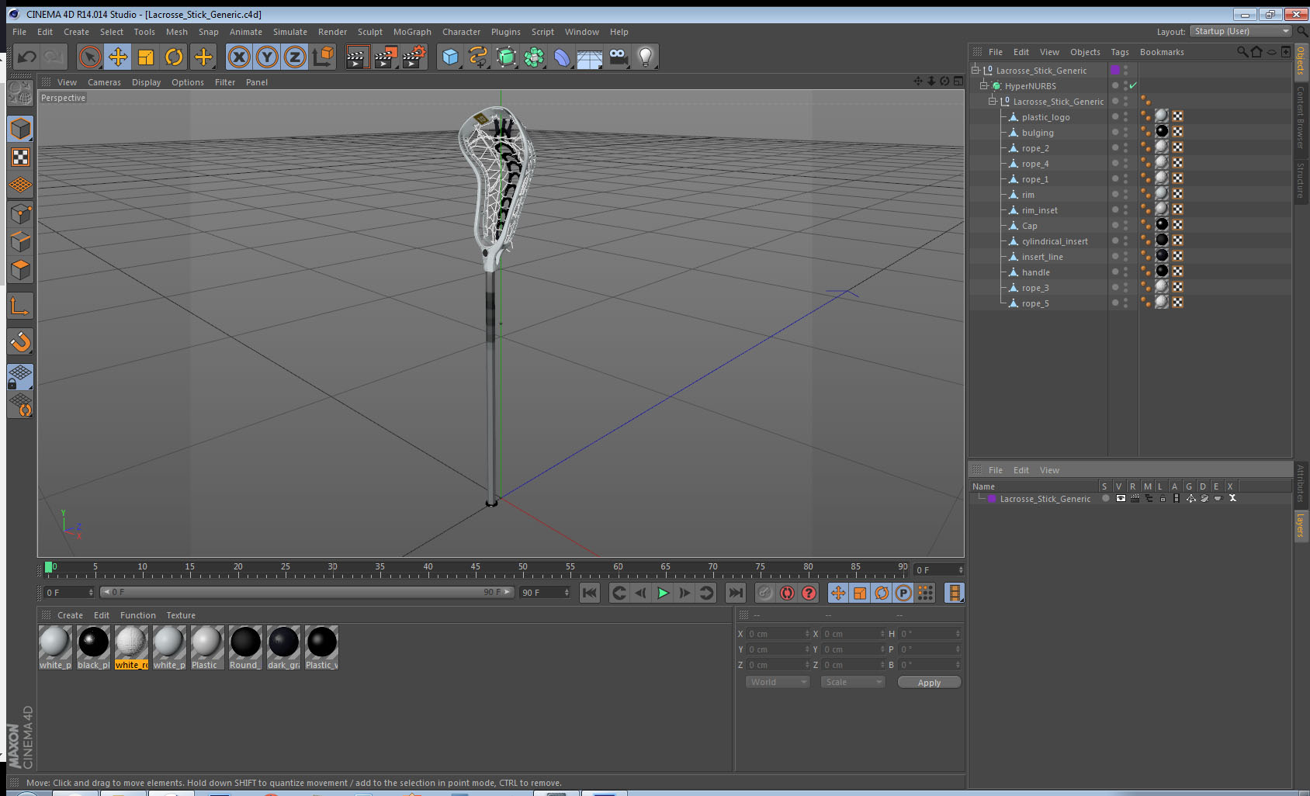Open viewport Cameras menu

point(104,82)
